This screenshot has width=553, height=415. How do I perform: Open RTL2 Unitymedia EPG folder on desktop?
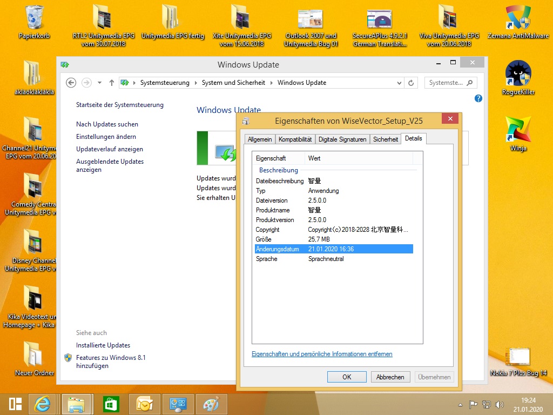[103, 25]
